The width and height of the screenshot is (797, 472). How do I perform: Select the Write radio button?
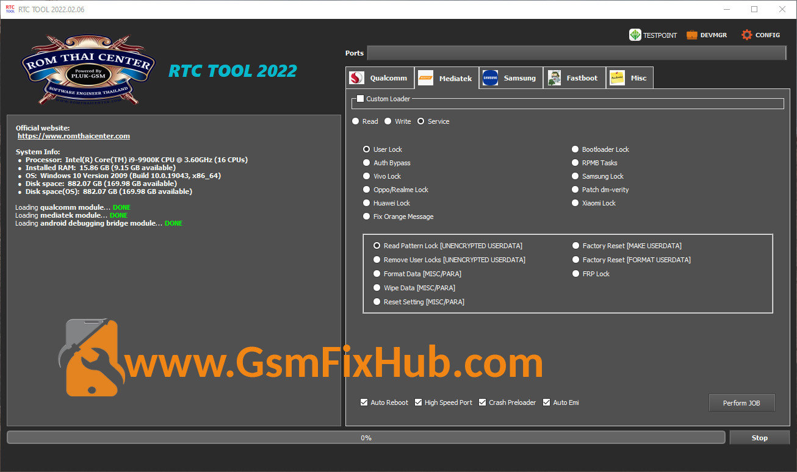click(388, 121)
